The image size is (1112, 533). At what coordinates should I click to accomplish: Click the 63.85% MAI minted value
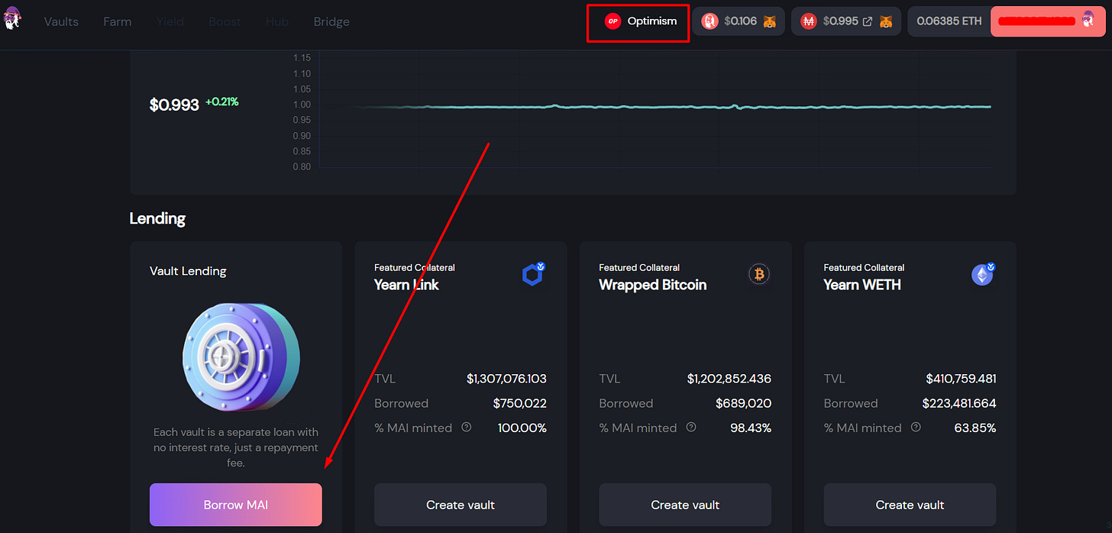(975, 428)
